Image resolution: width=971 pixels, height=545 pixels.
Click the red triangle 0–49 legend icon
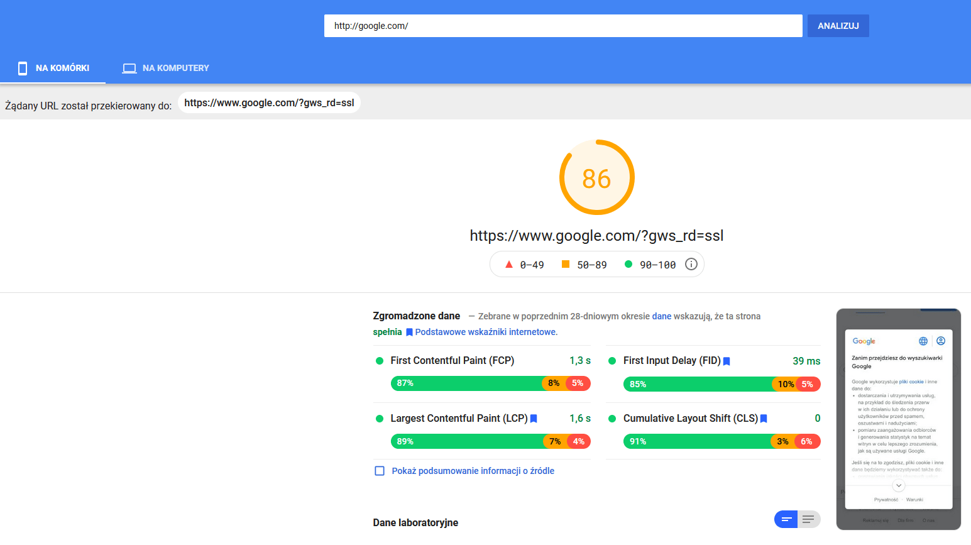[x=509, y=264]
